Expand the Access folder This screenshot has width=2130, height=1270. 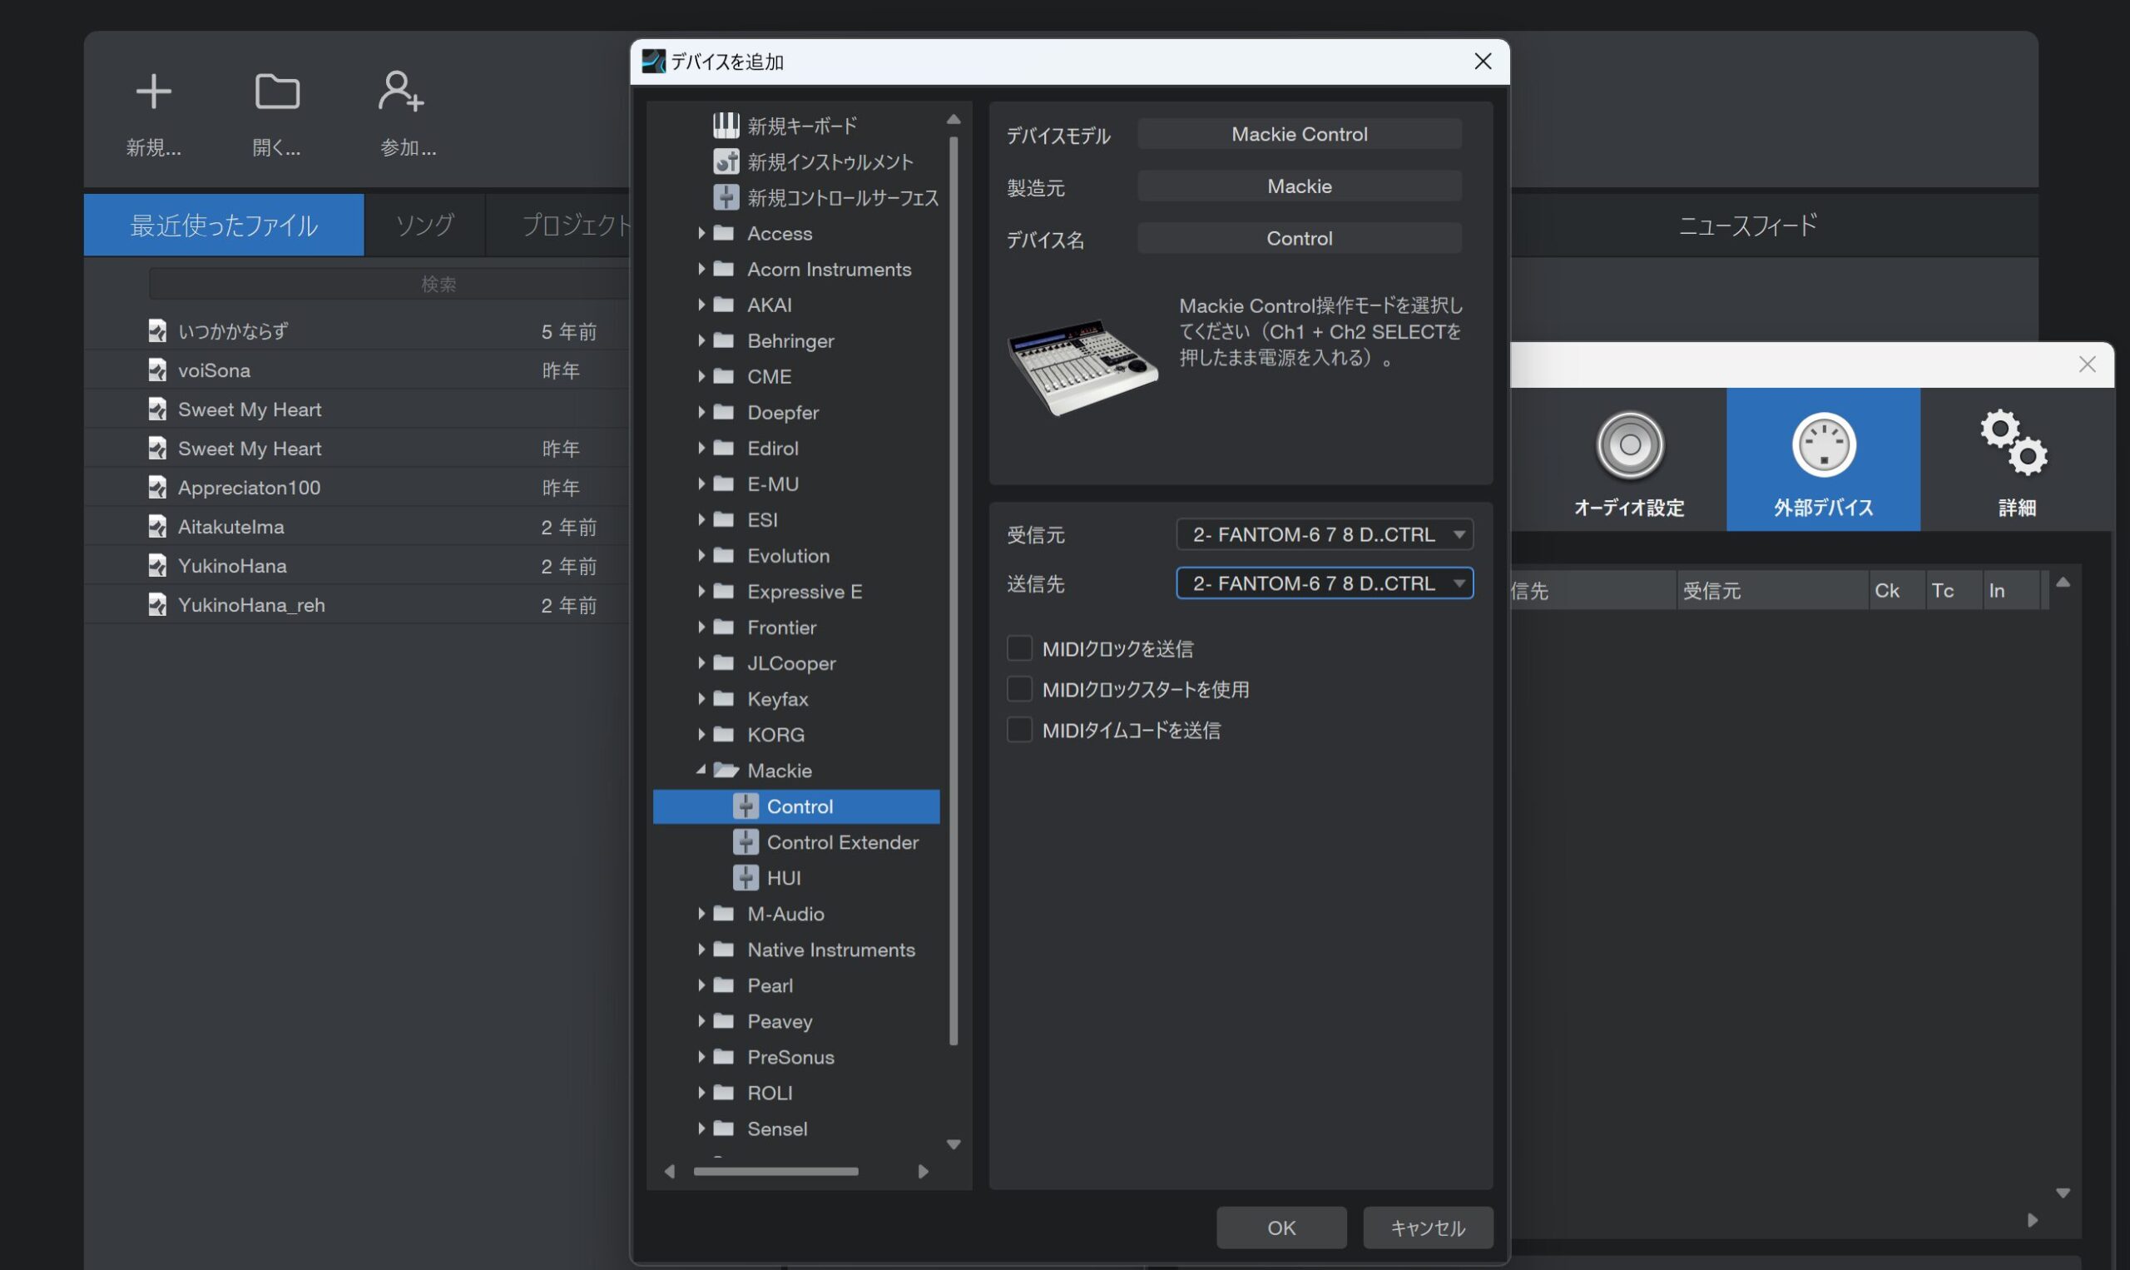coord(701,233)
